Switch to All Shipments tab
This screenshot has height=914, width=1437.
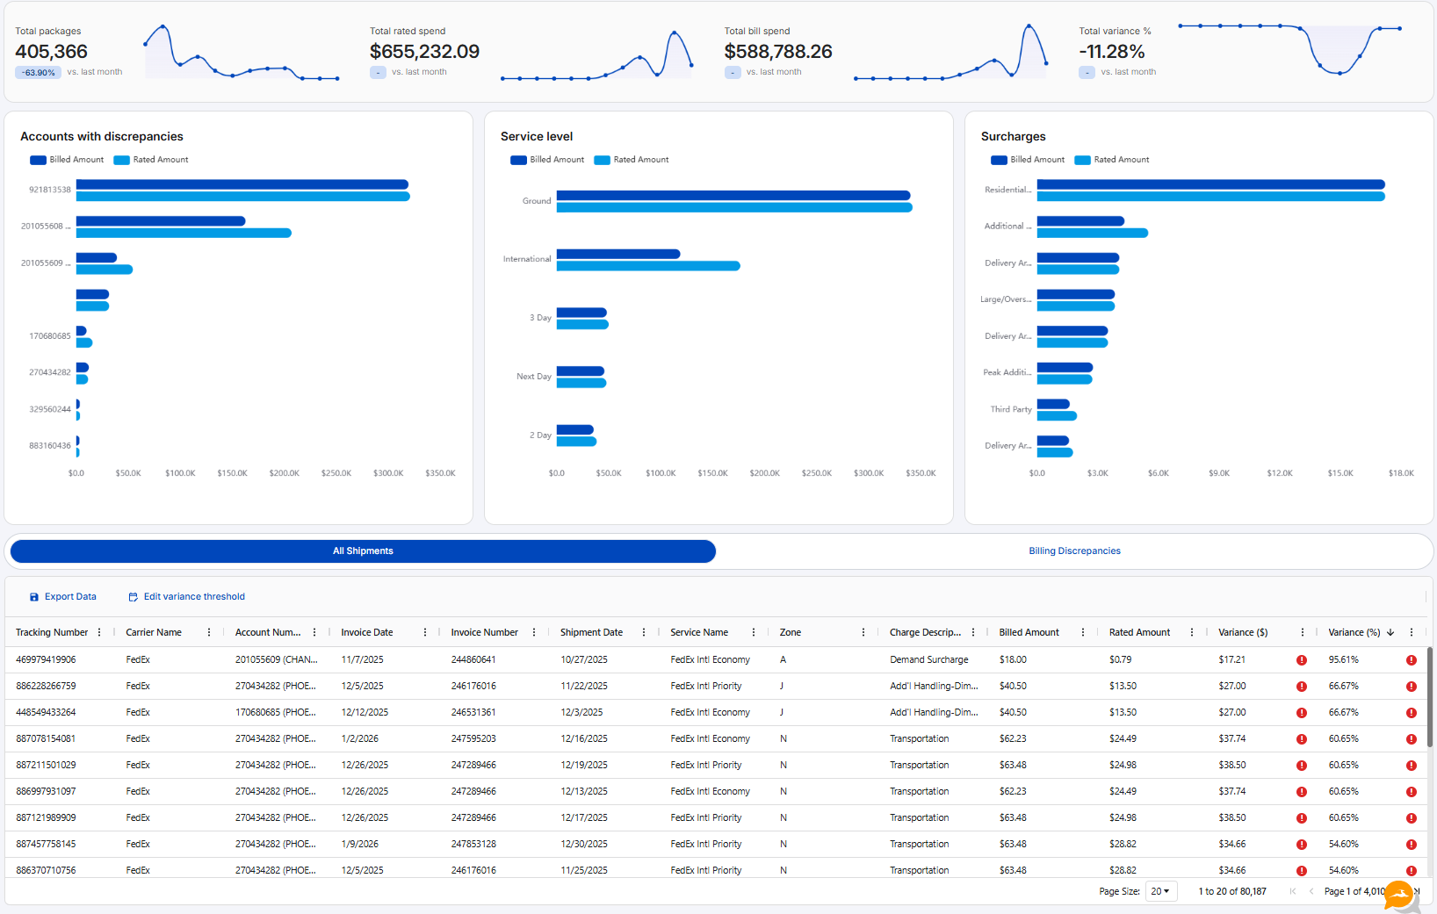click(363, 551)
